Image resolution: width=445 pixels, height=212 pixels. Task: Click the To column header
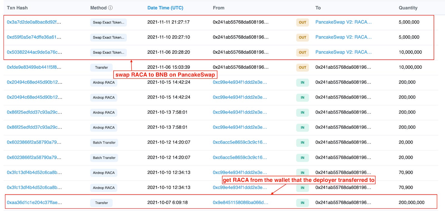(x=318, y=8)
